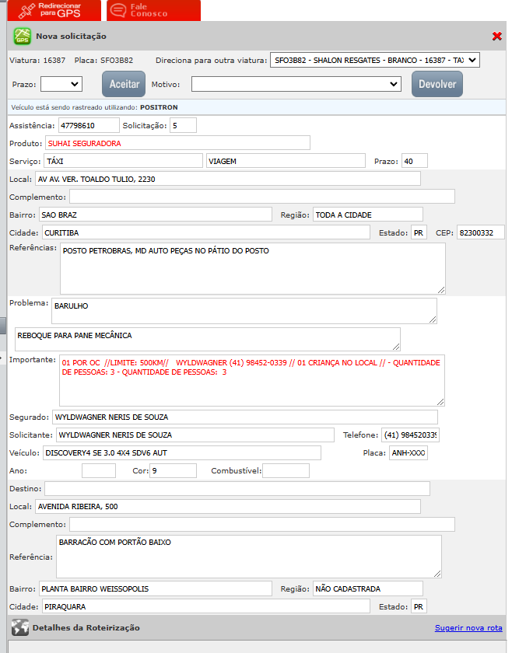
Task: Click the red Importante notes text area
Action: pos(251,380)
